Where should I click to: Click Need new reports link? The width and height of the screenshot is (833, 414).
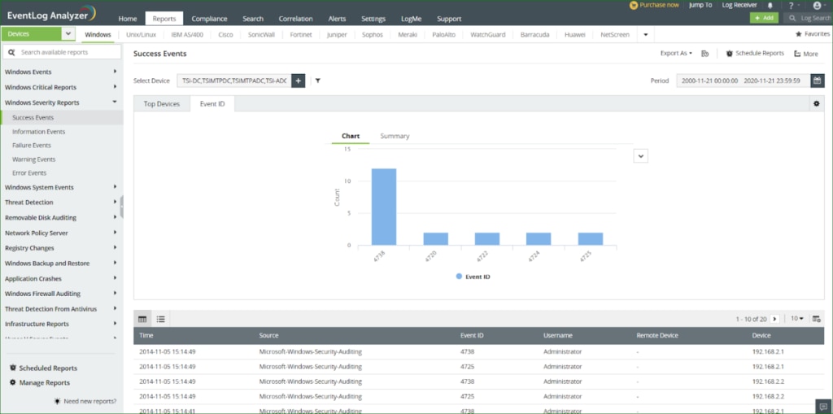pyautogui.click(x=85, y=401)
